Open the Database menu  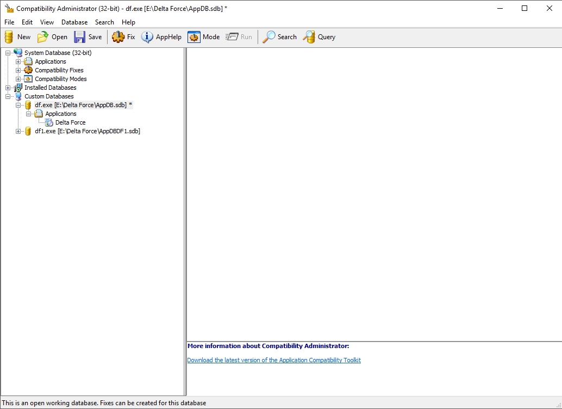(74, 22)
